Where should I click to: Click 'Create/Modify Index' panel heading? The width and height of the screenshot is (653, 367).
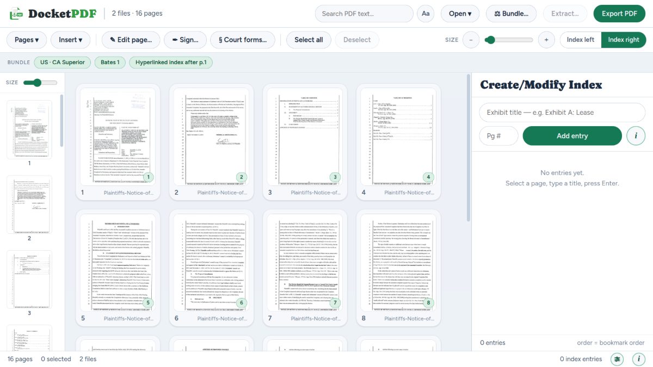tap(541, 85)
